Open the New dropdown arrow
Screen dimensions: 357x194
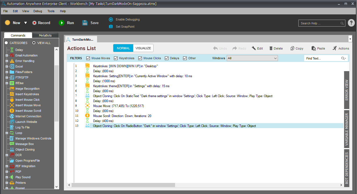point(25,23)
